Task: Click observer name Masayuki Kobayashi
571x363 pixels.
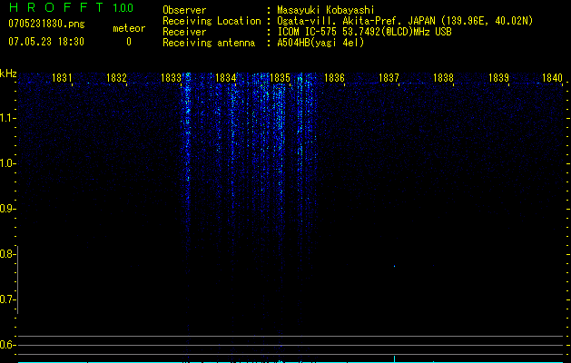Action: (x=326, y=10)
